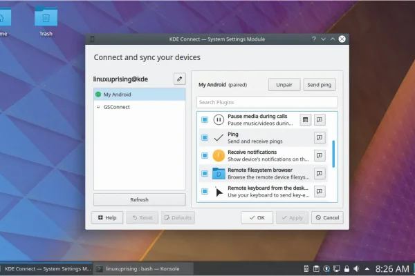Open the About icon for Remote keyboard plugin

[320, 192]
